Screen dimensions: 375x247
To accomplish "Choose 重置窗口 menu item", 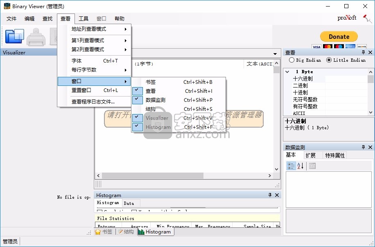I will [x=94, y=90].
